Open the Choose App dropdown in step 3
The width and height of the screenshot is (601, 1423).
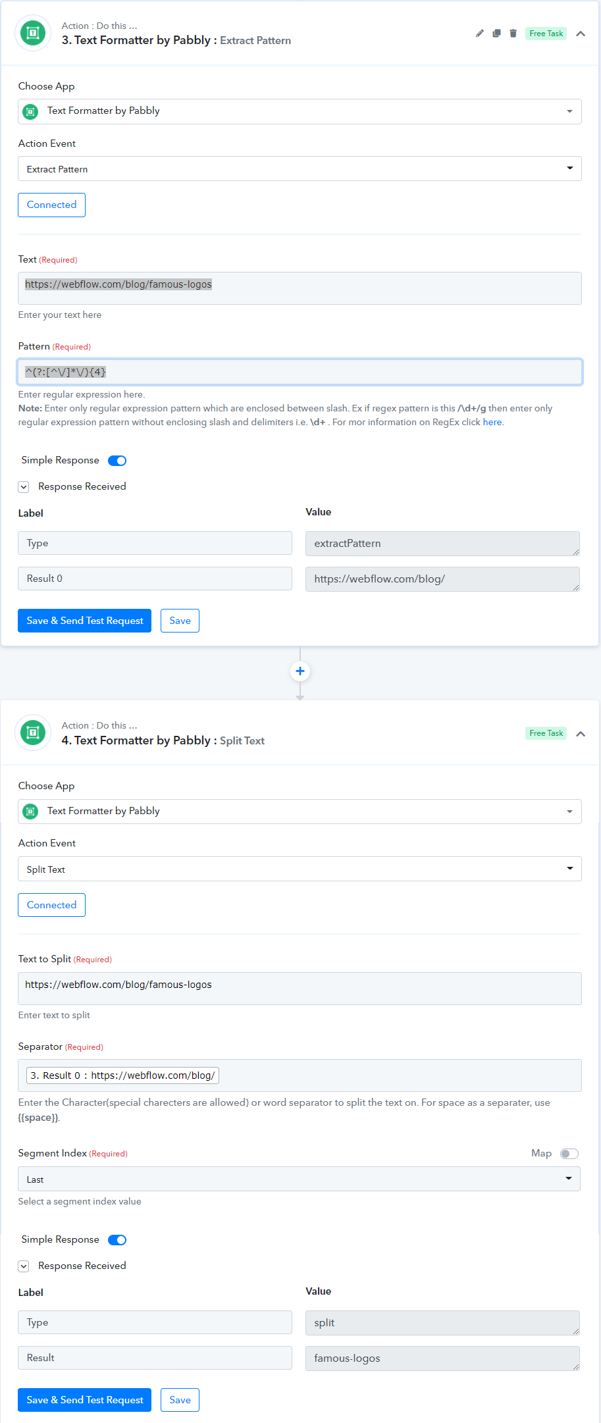(300, 111)
